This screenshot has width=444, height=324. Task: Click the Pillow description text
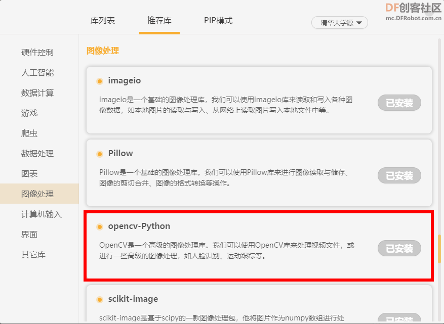tap(225, 177)
